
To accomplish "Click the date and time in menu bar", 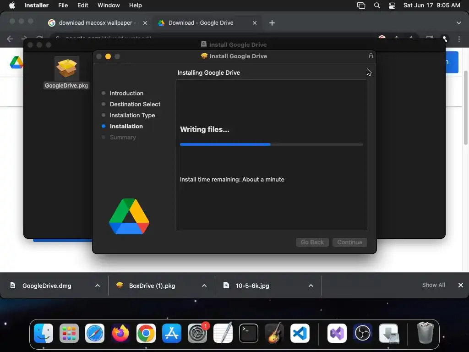I will 431,5.
